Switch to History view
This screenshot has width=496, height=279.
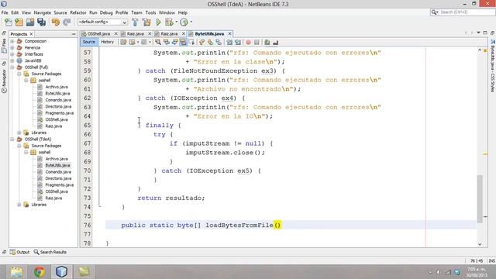point(107,42)
